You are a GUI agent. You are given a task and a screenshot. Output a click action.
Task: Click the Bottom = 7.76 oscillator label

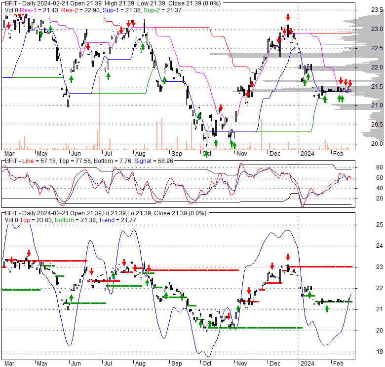click(113, 161)
